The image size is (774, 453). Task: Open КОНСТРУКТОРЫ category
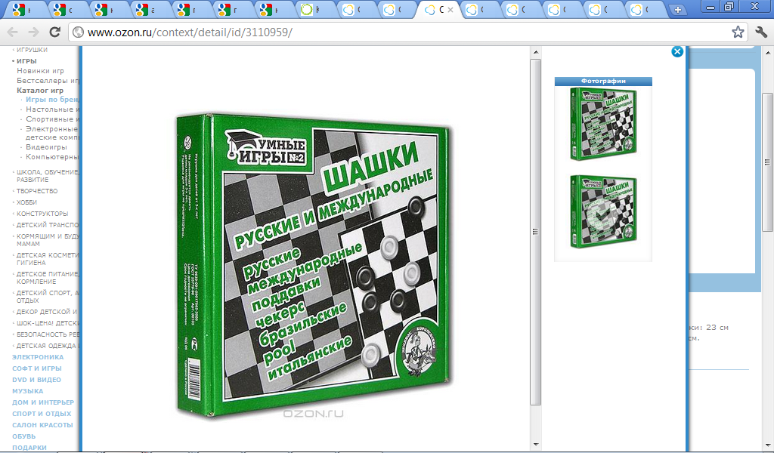42,214
